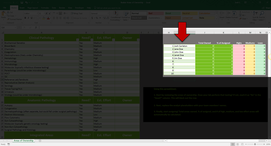271x146 pixels.
Task: Move the zoom slider handle in the status bar
Action: click(x=255, y=144)
